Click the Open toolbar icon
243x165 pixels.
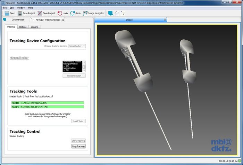(6, 13)
